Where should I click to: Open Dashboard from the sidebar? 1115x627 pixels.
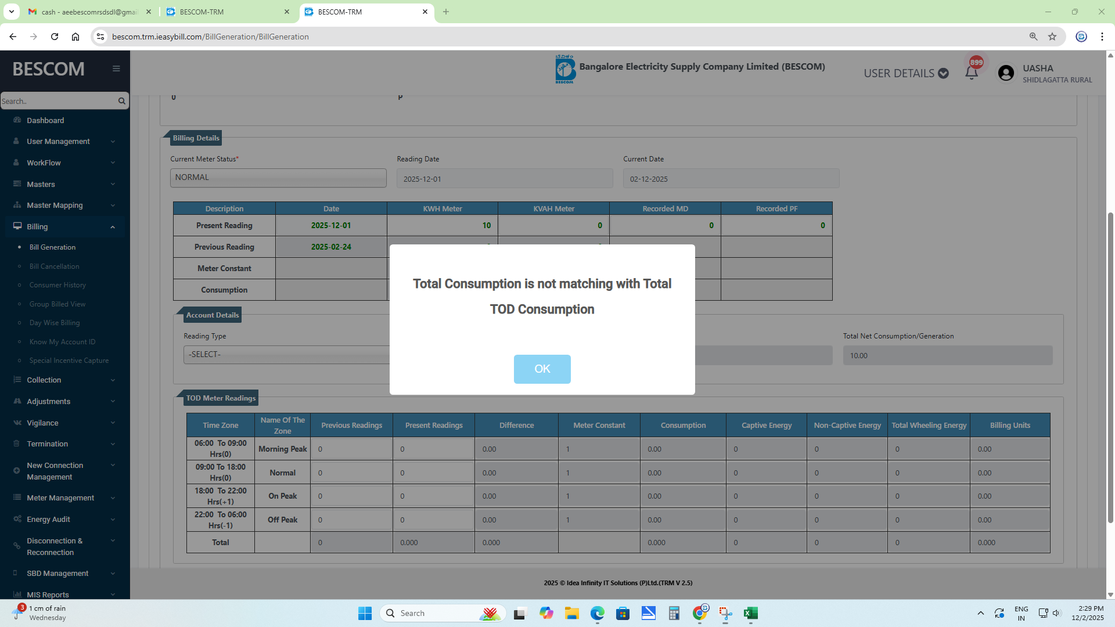pos(45,120)
